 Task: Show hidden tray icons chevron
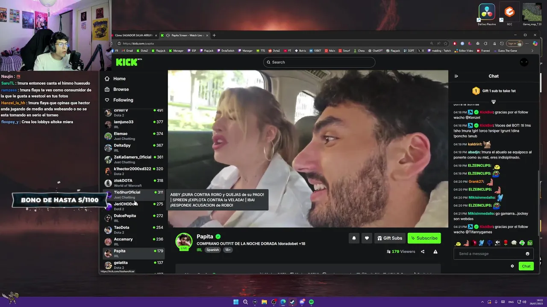(x=482, y=302)
